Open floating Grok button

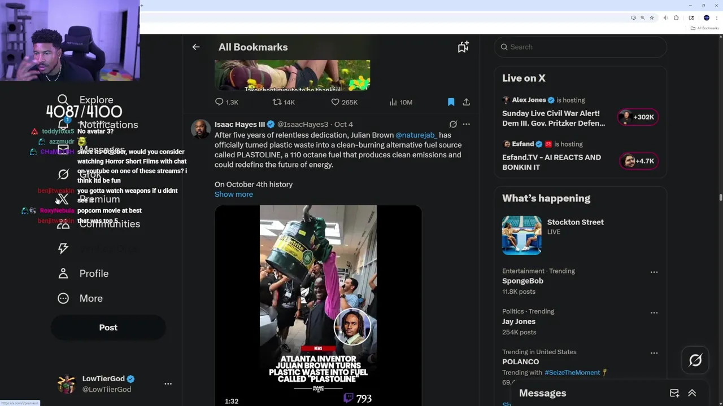click(695, 360)
